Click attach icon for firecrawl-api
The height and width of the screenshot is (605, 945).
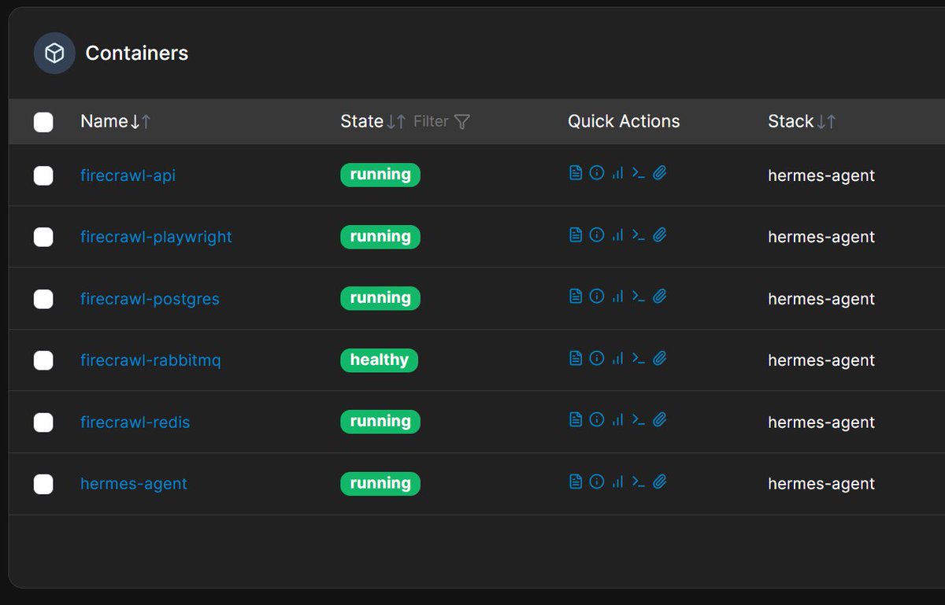coord(660,173)
